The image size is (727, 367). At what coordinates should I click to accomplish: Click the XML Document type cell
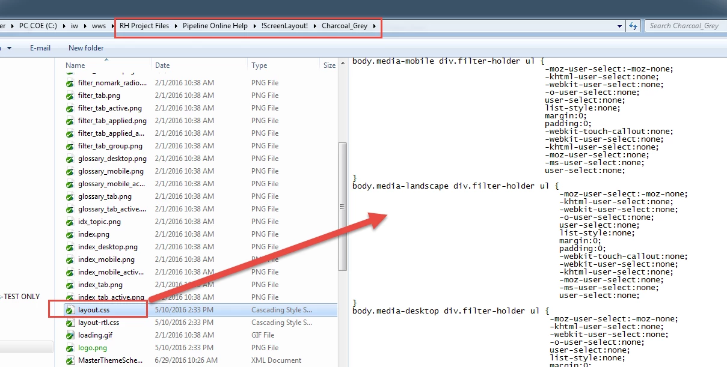pyautogui.click(x=276, y=360)
